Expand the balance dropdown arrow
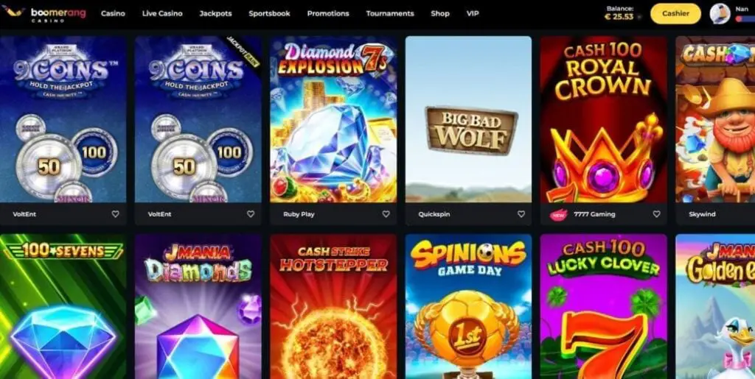This screenshot has height=379, width=755. (639, 17)
